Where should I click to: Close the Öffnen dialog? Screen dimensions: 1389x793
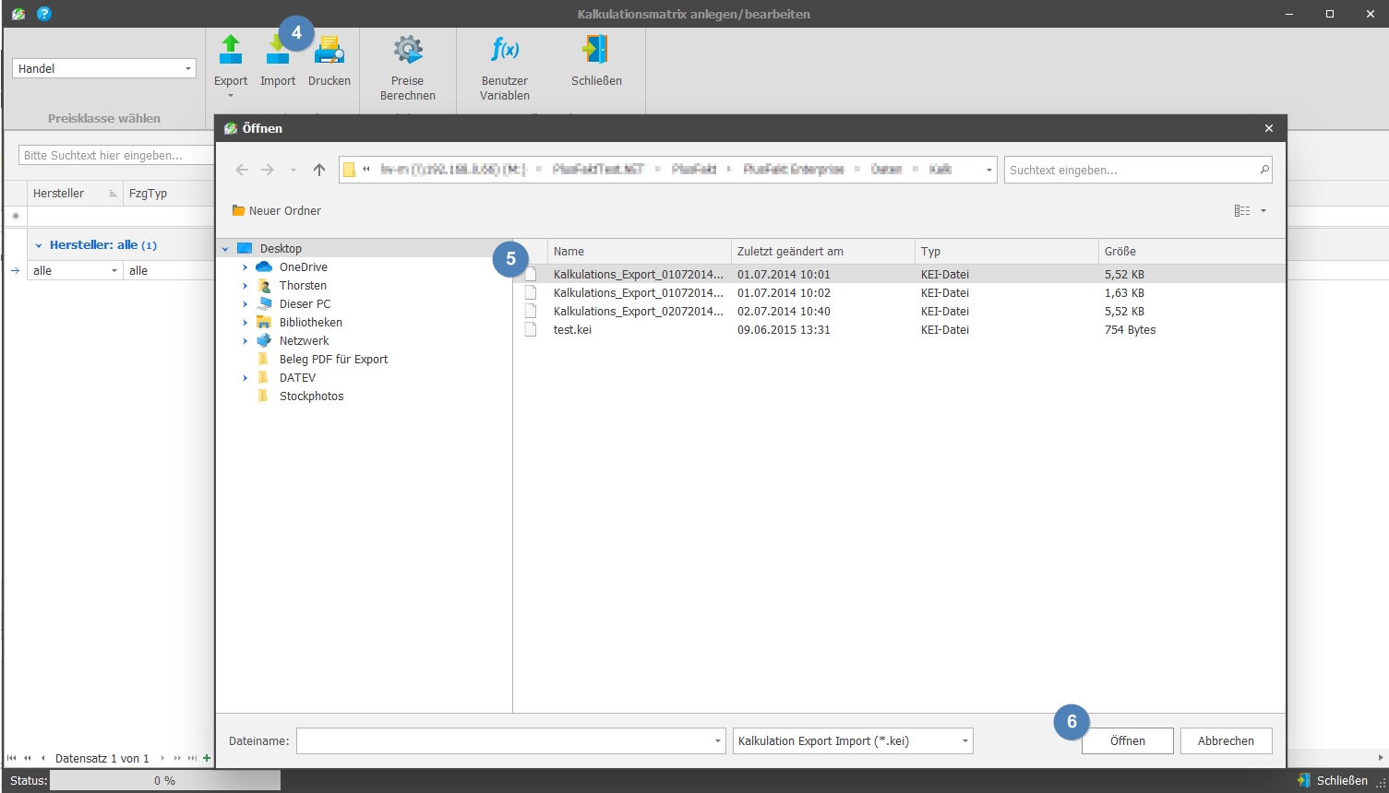click(1269, 128)
